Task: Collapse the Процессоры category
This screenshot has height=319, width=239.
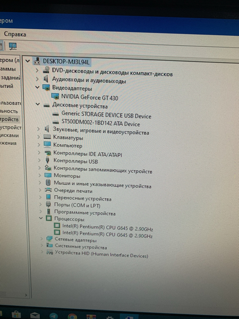Action: tap(41, 218)
